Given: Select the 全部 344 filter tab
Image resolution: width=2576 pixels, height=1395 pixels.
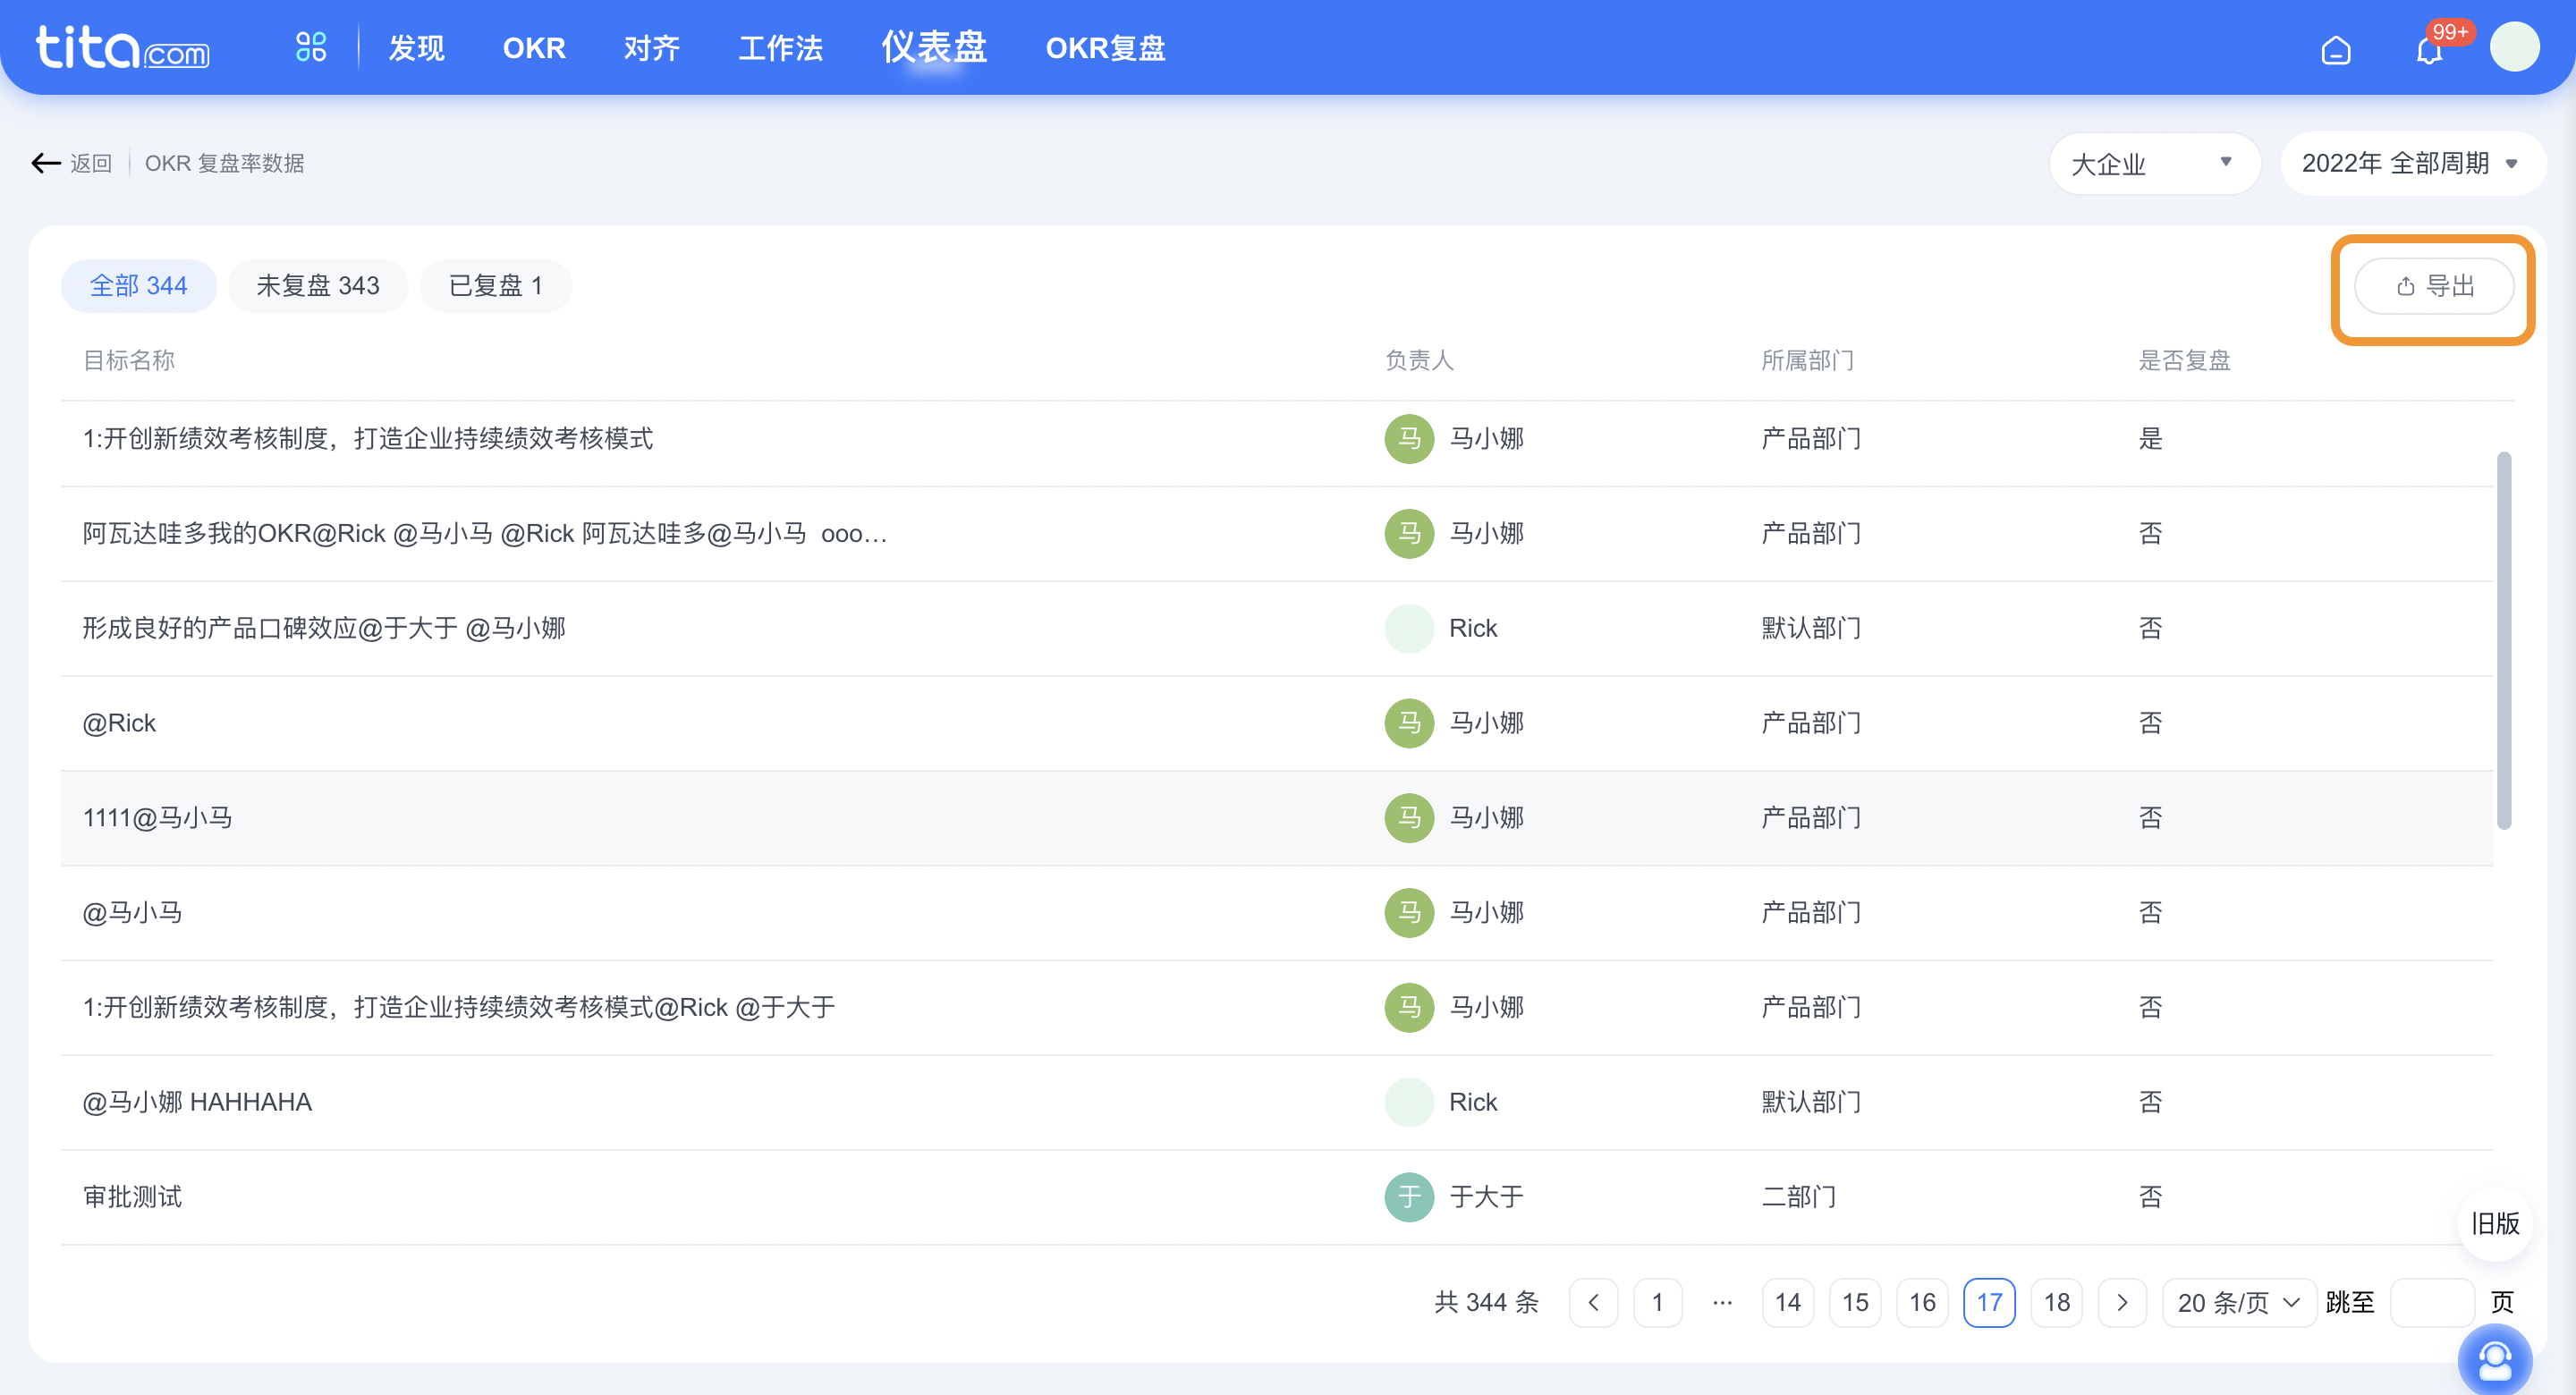Looking at the screenshot, I should coord(139,286).
